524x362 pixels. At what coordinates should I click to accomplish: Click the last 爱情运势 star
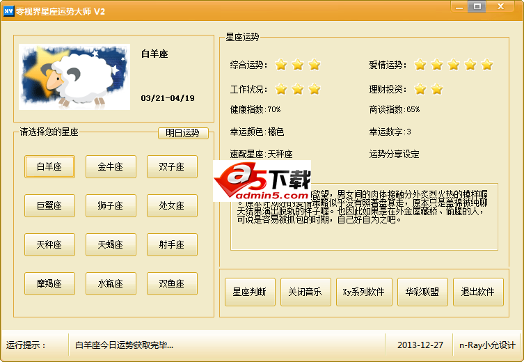pos(487,65)
